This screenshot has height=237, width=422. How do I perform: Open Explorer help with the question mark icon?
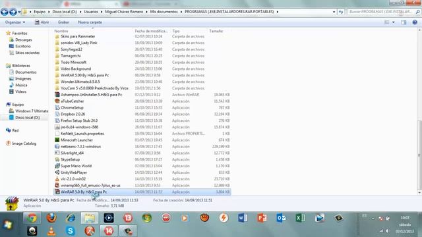click(x=415, y=22)
